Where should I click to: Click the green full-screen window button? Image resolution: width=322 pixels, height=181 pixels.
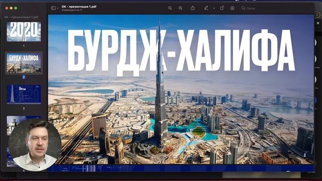pyautogui.click(x=16, y=8)
